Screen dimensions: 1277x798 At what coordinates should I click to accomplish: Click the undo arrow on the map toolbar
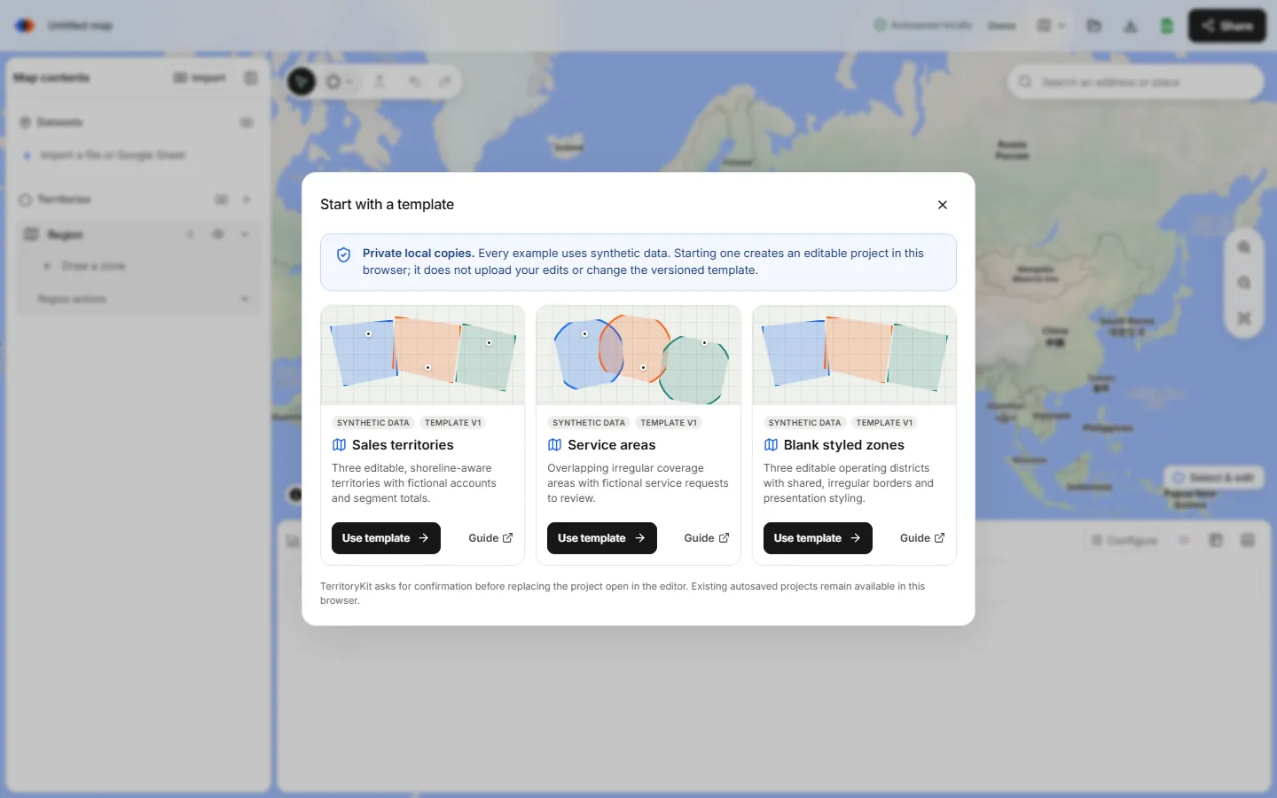coord(415,82)
